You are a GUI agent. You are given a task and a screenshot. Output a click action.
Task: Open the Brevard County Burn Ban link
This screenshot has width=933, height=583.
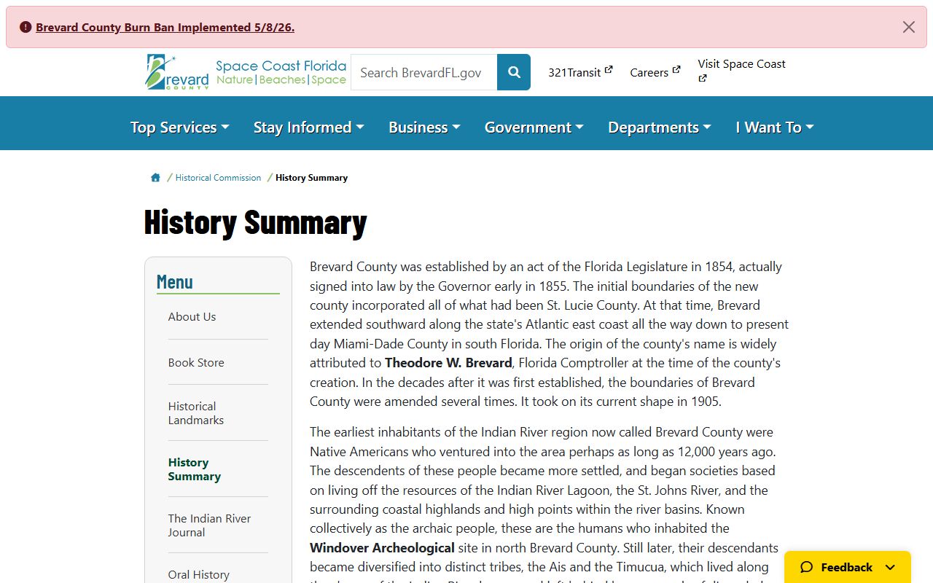[165, 28]
